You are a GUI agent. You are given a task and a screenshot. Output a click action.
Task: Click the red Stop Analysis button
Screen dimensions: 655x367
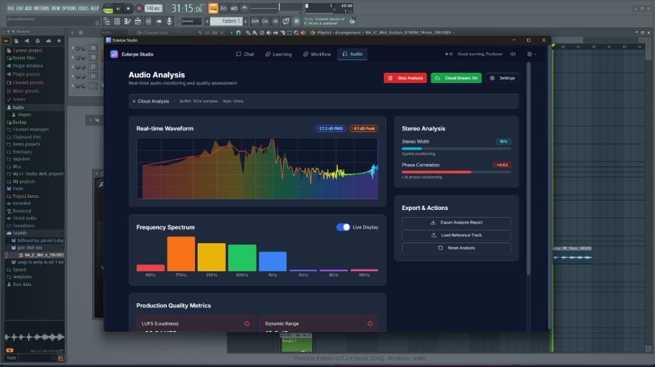point(405,78)
